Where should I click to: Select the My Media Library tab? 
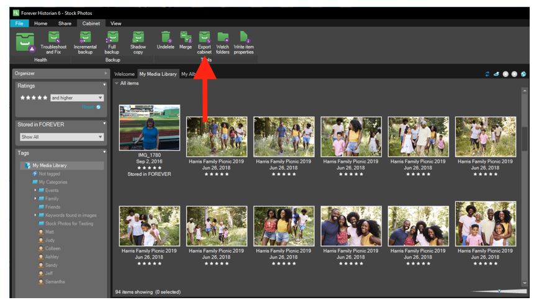158,74
